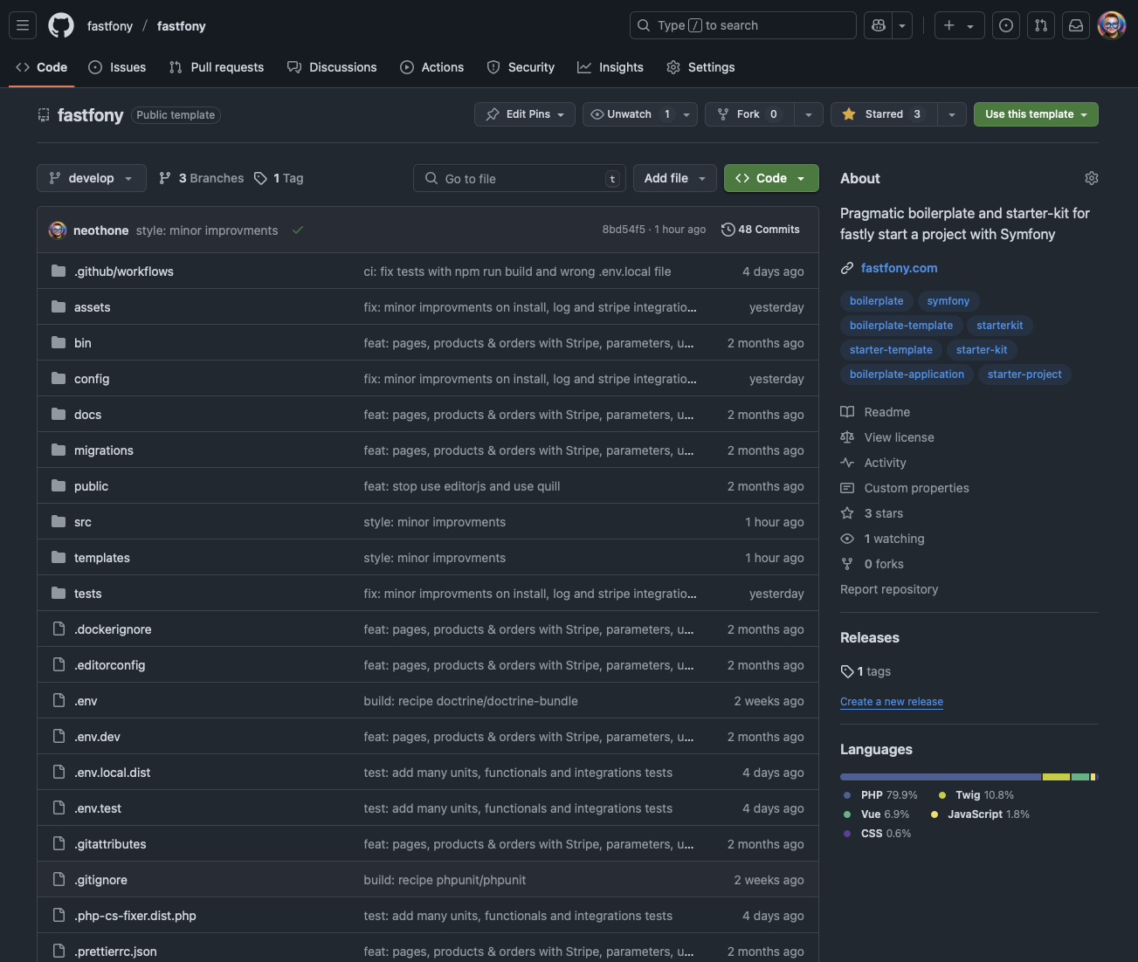Expand the star lists arrow
This screenshot has width=1138, height=962.
[x=952, y=114]
